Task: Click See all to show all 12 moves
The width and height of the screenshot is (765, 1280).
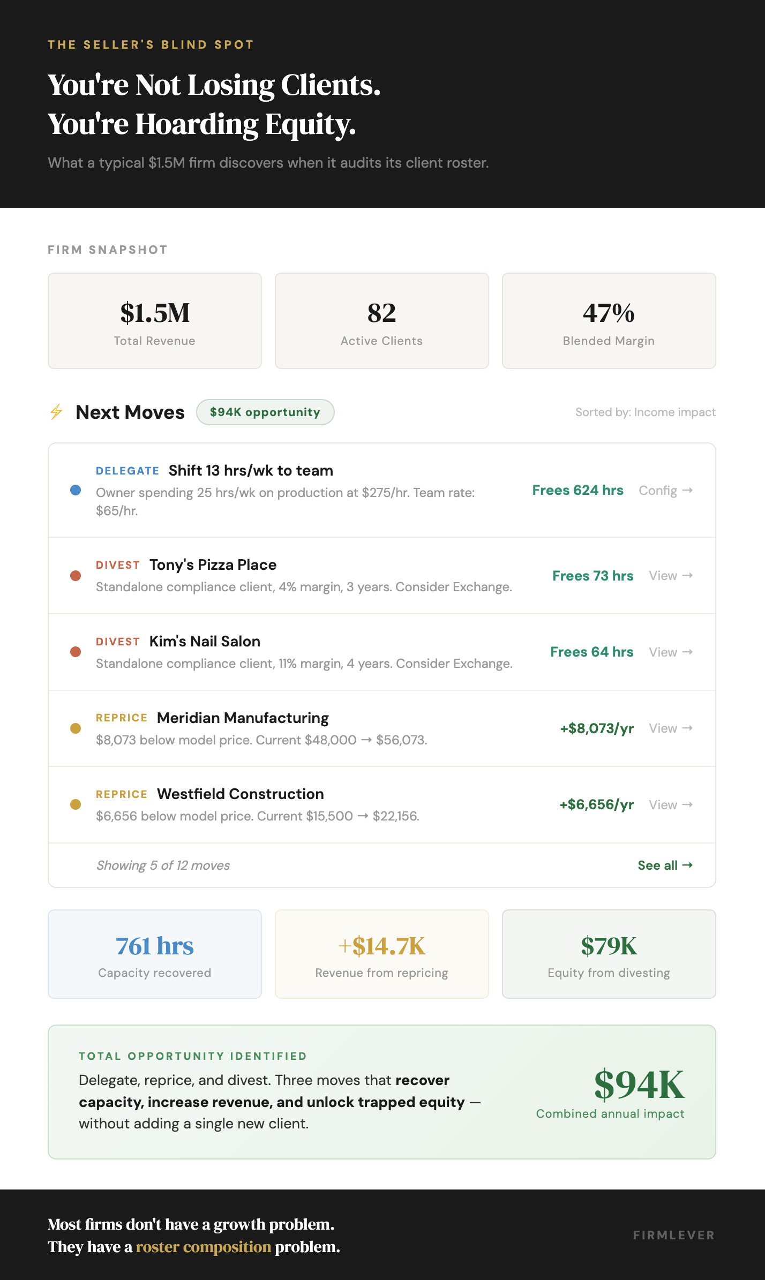Action: click(x=665, y=865)
